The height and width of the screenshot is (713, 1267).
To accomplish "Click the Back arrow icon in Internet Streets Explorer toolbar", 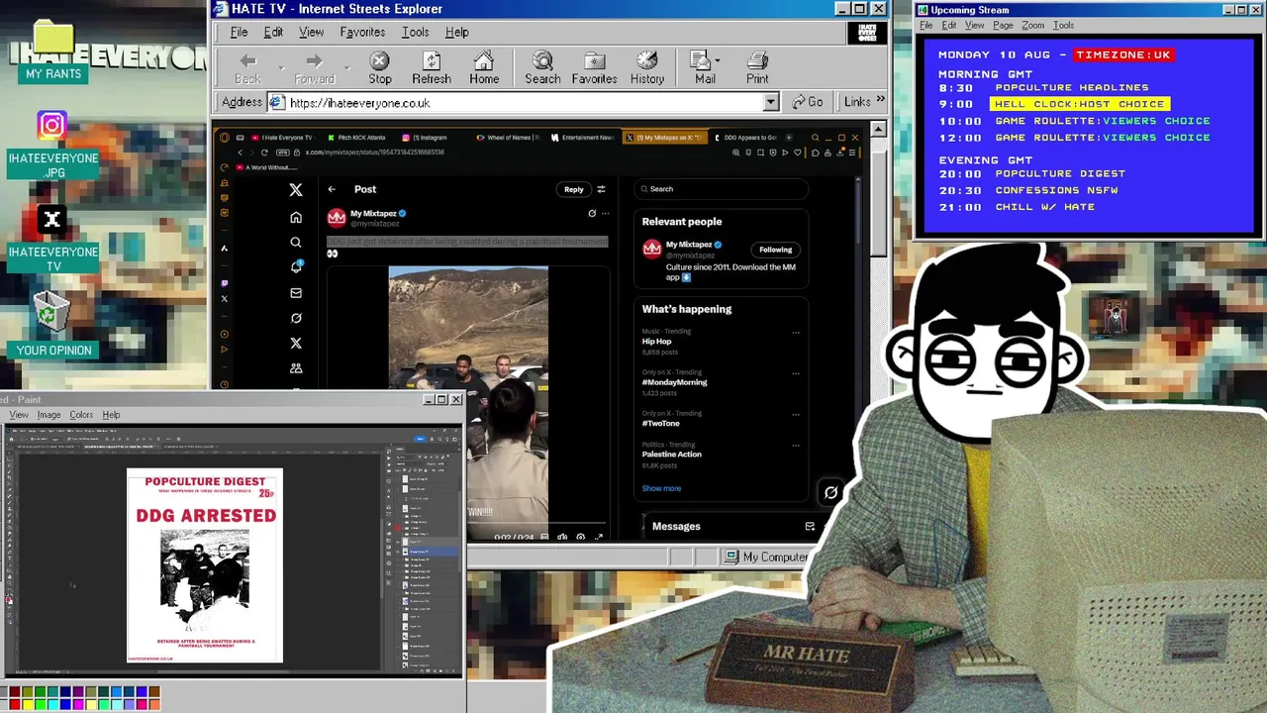I will pyautogui.click(x=247, y=61).
